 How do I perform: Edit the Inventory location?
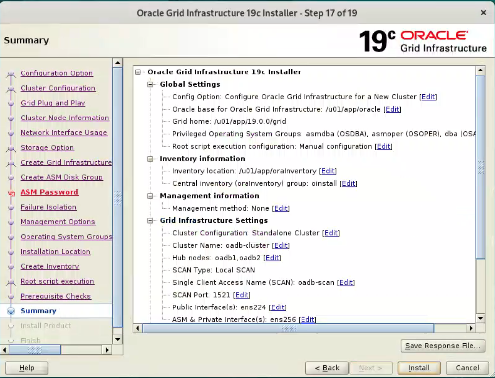pyautogui.click(x=328, y=171)
